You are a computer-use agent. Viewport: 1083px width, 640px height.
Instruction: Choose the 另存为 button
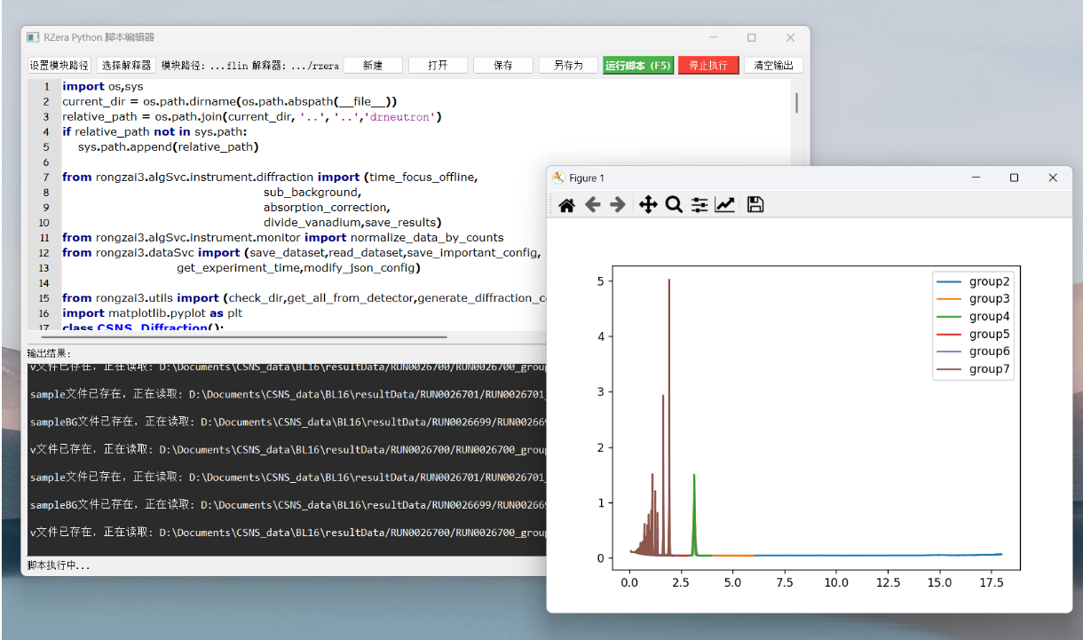(x=568, y=66)
